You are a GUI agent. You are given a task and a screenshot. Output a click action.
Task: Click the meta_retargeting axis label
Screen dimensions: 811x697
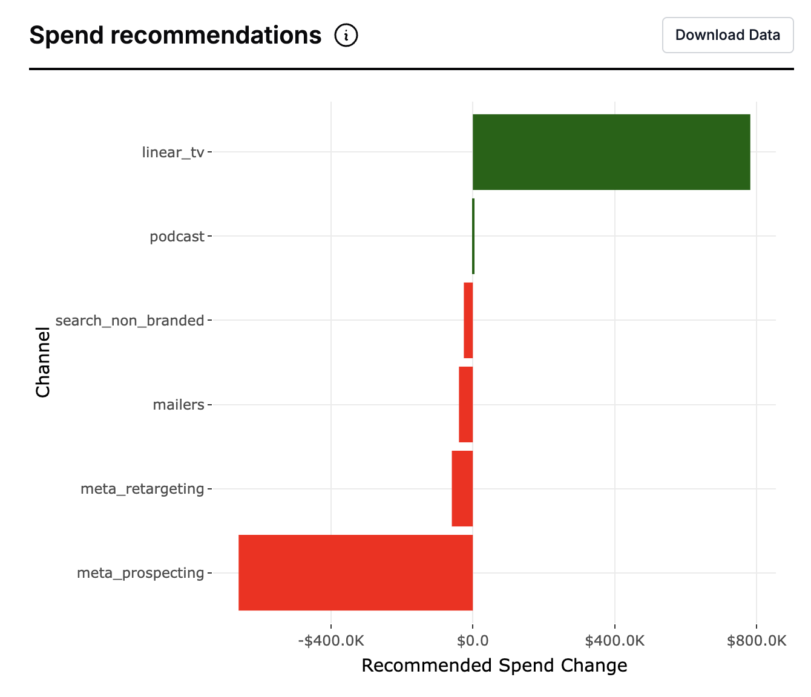142,489
